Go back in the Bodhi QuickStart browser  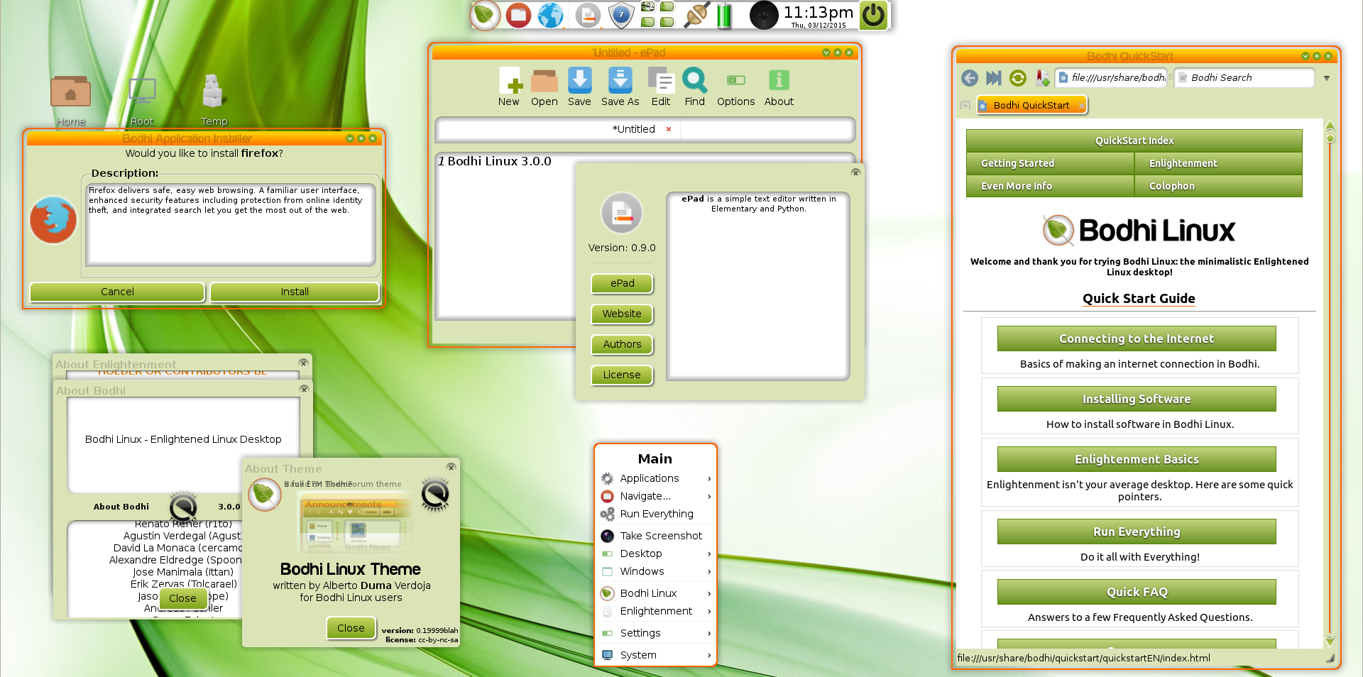pyautogui.click(x=970, y=78)
